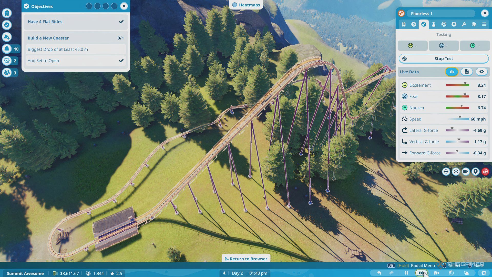The image size is (492, 277).
Task: Switch to the ride finances dollar tab
Action: pos(414,24)
